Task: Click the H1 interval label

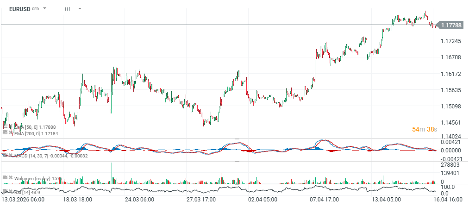Action: coord(68,9)
